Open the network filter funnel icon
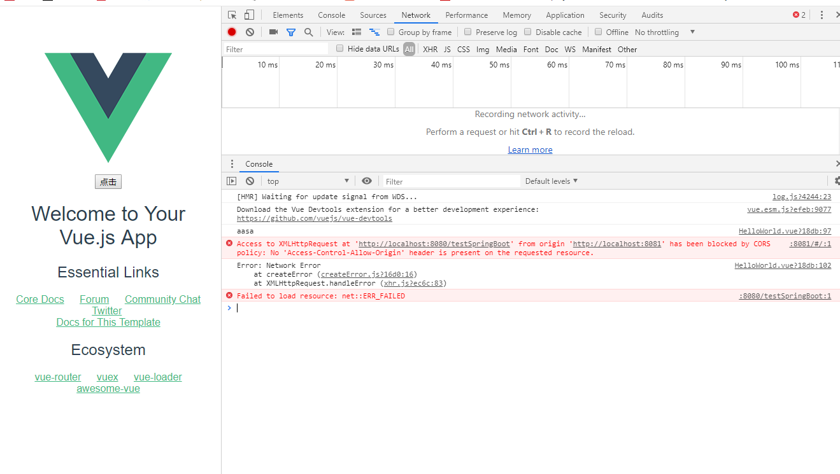This screenshot has height=474, width=840. [x=291, y=32]
